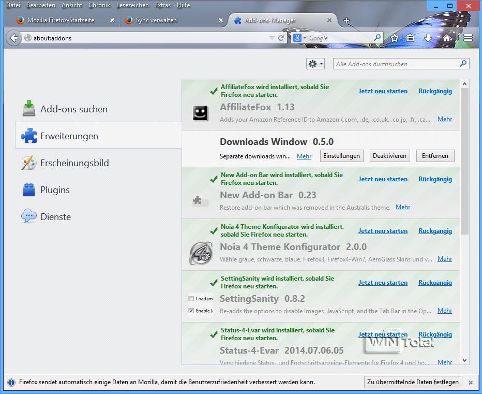Screen dimensions: 482x394
Task: Open Einstellungen for Downloads Window
Action: 341,156
